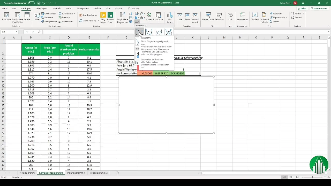This screenshot has width=331, height=186.
Task: Collapse the ribbon
Action: click(329, 26)
